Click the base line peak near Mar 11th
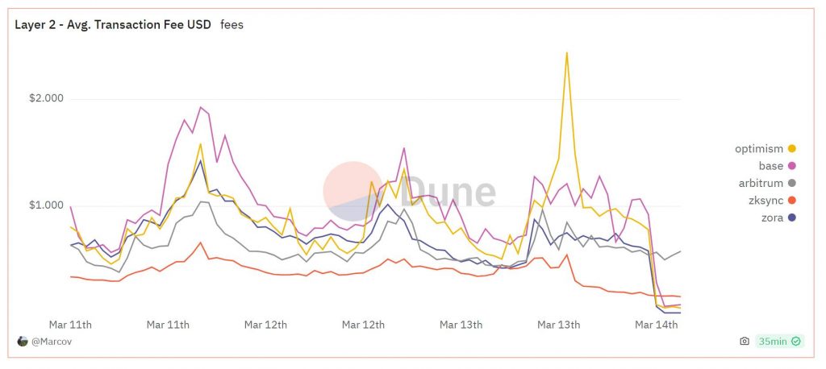826x369 pixels. [201, 107]
